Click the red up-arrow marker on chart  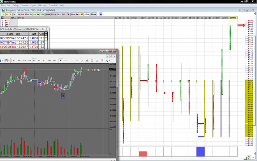coord(25,71)
